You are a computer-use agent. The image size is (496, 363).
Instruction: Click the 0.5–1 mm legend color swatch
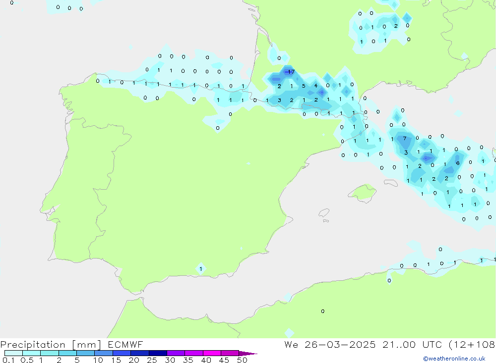pos(32,353)
